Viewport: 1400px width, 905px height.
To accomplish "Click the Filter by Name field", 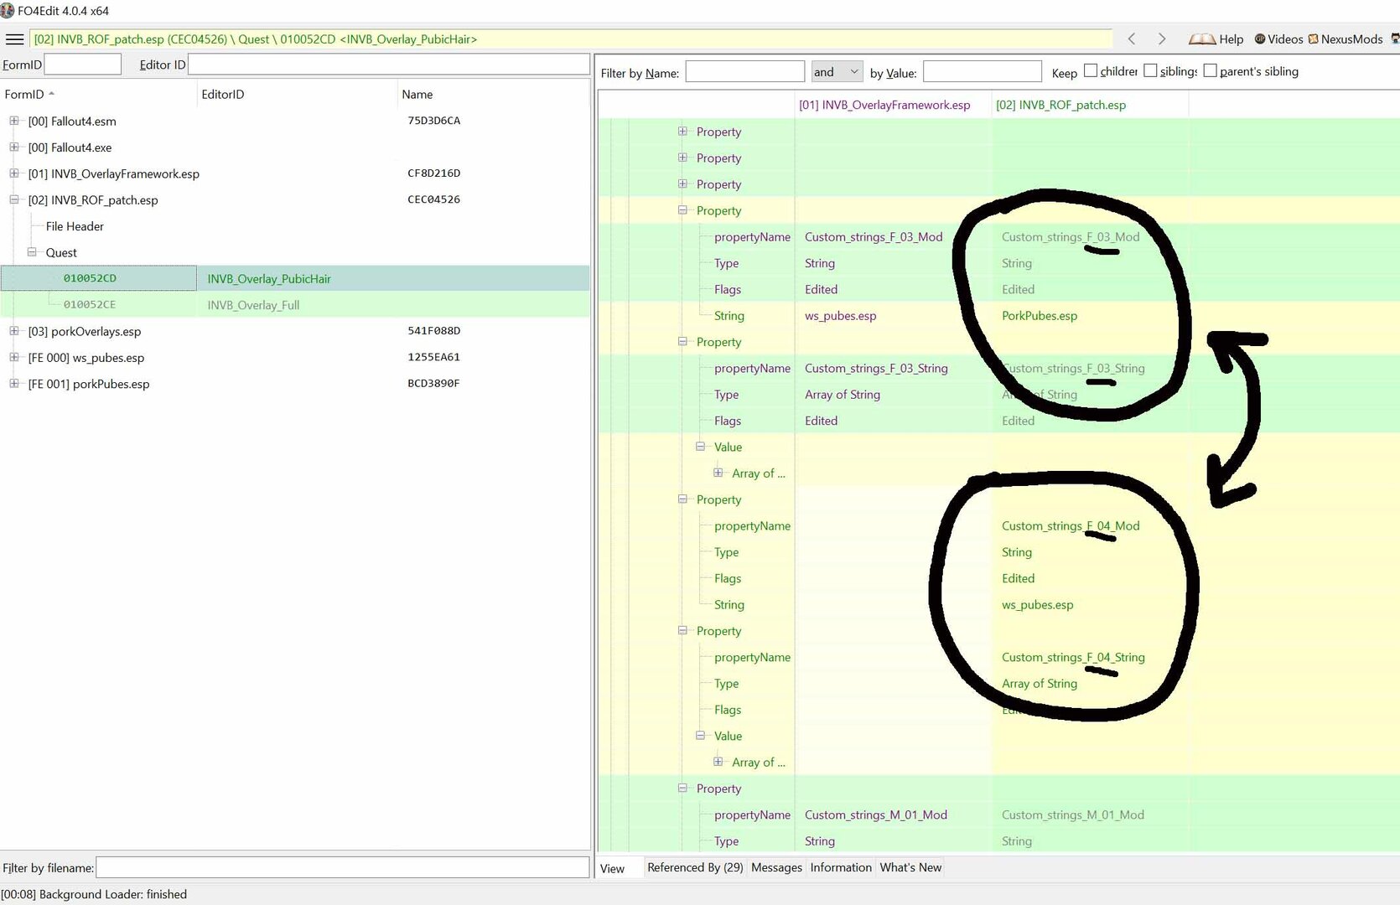I will (744, 72).
